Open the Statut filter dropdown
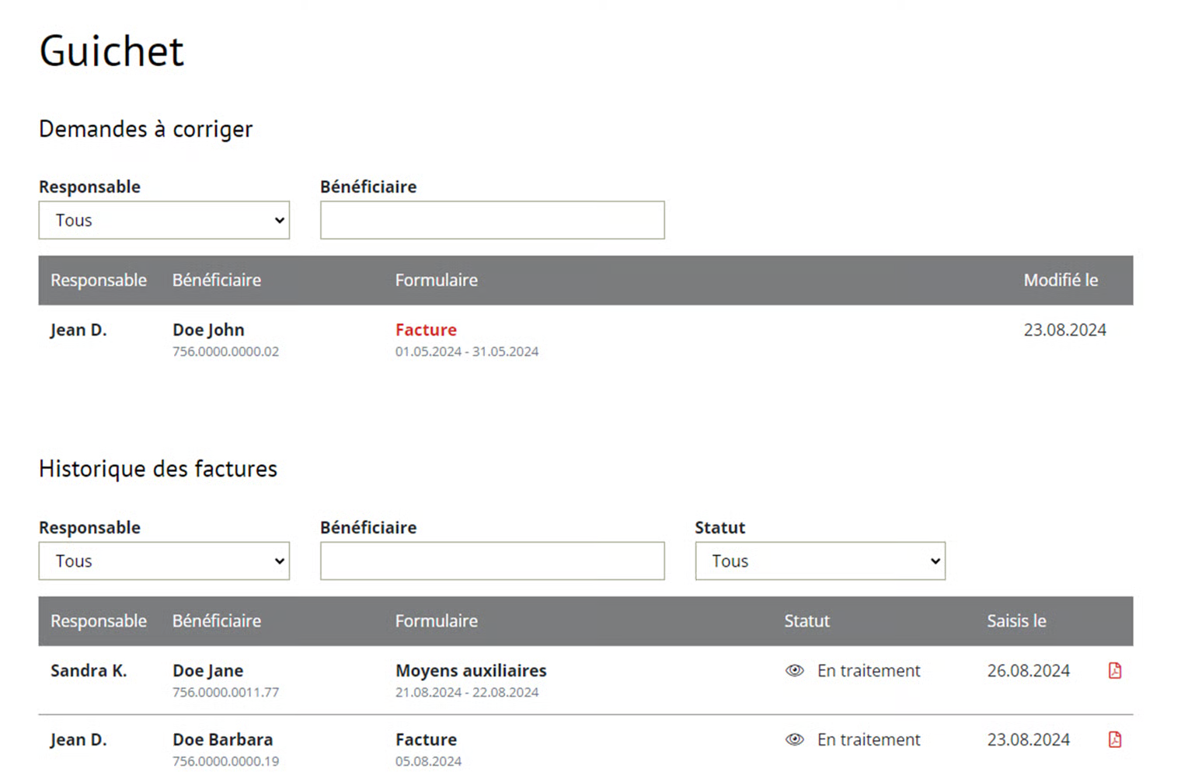 (x=820, y=561)
